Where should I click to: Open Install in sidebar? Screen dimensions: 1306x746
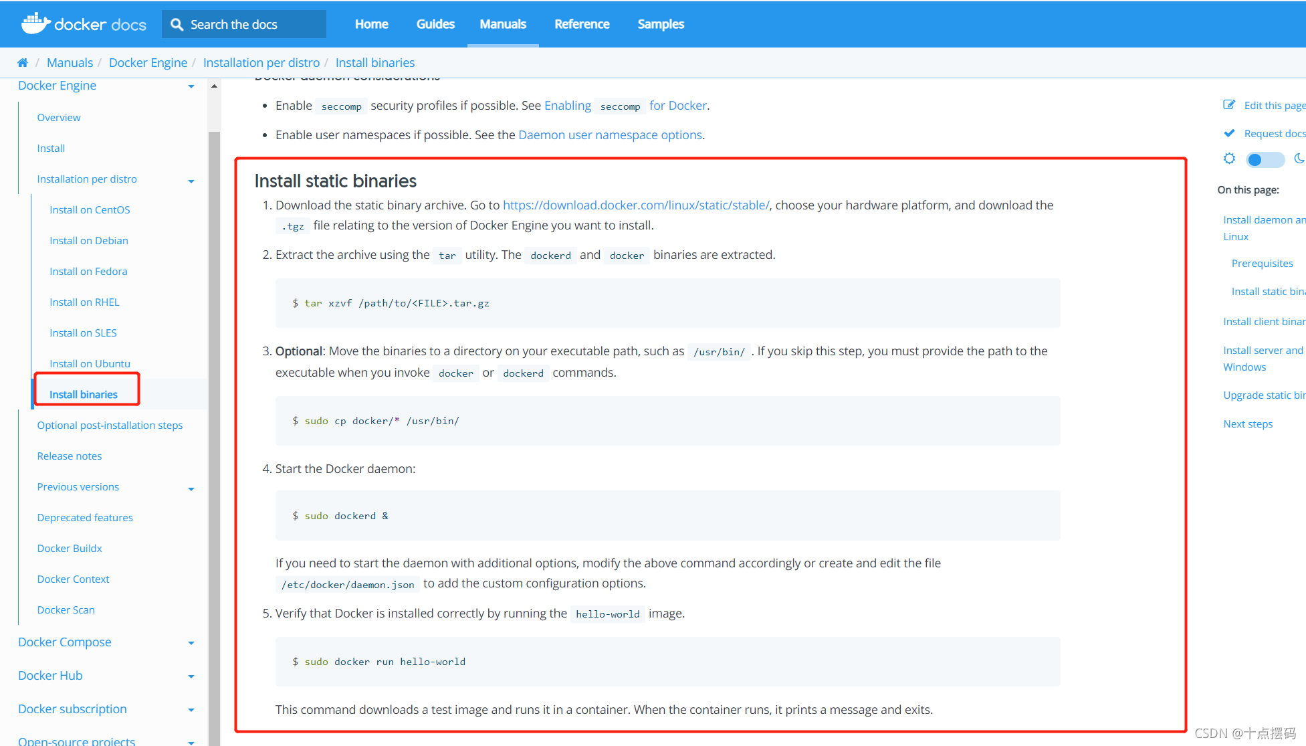pyautogui.click(x=51, y=148)
